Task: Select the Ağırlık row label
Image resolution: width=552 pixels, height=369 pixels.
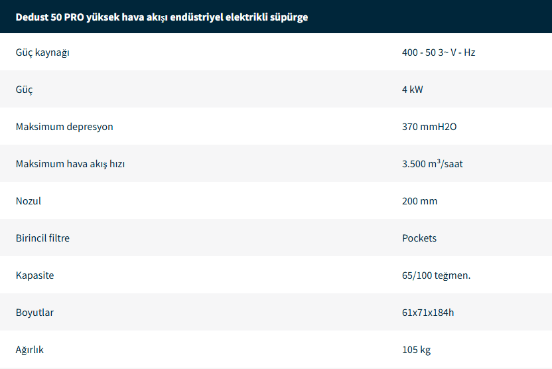Action: click(x=30, y=350)
